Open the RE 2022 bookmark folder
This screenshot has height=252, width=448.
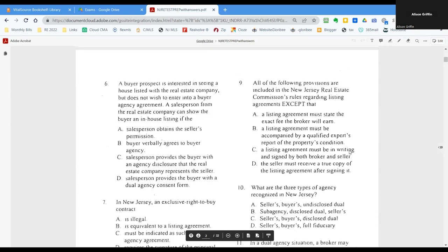[x=47, y=30]
